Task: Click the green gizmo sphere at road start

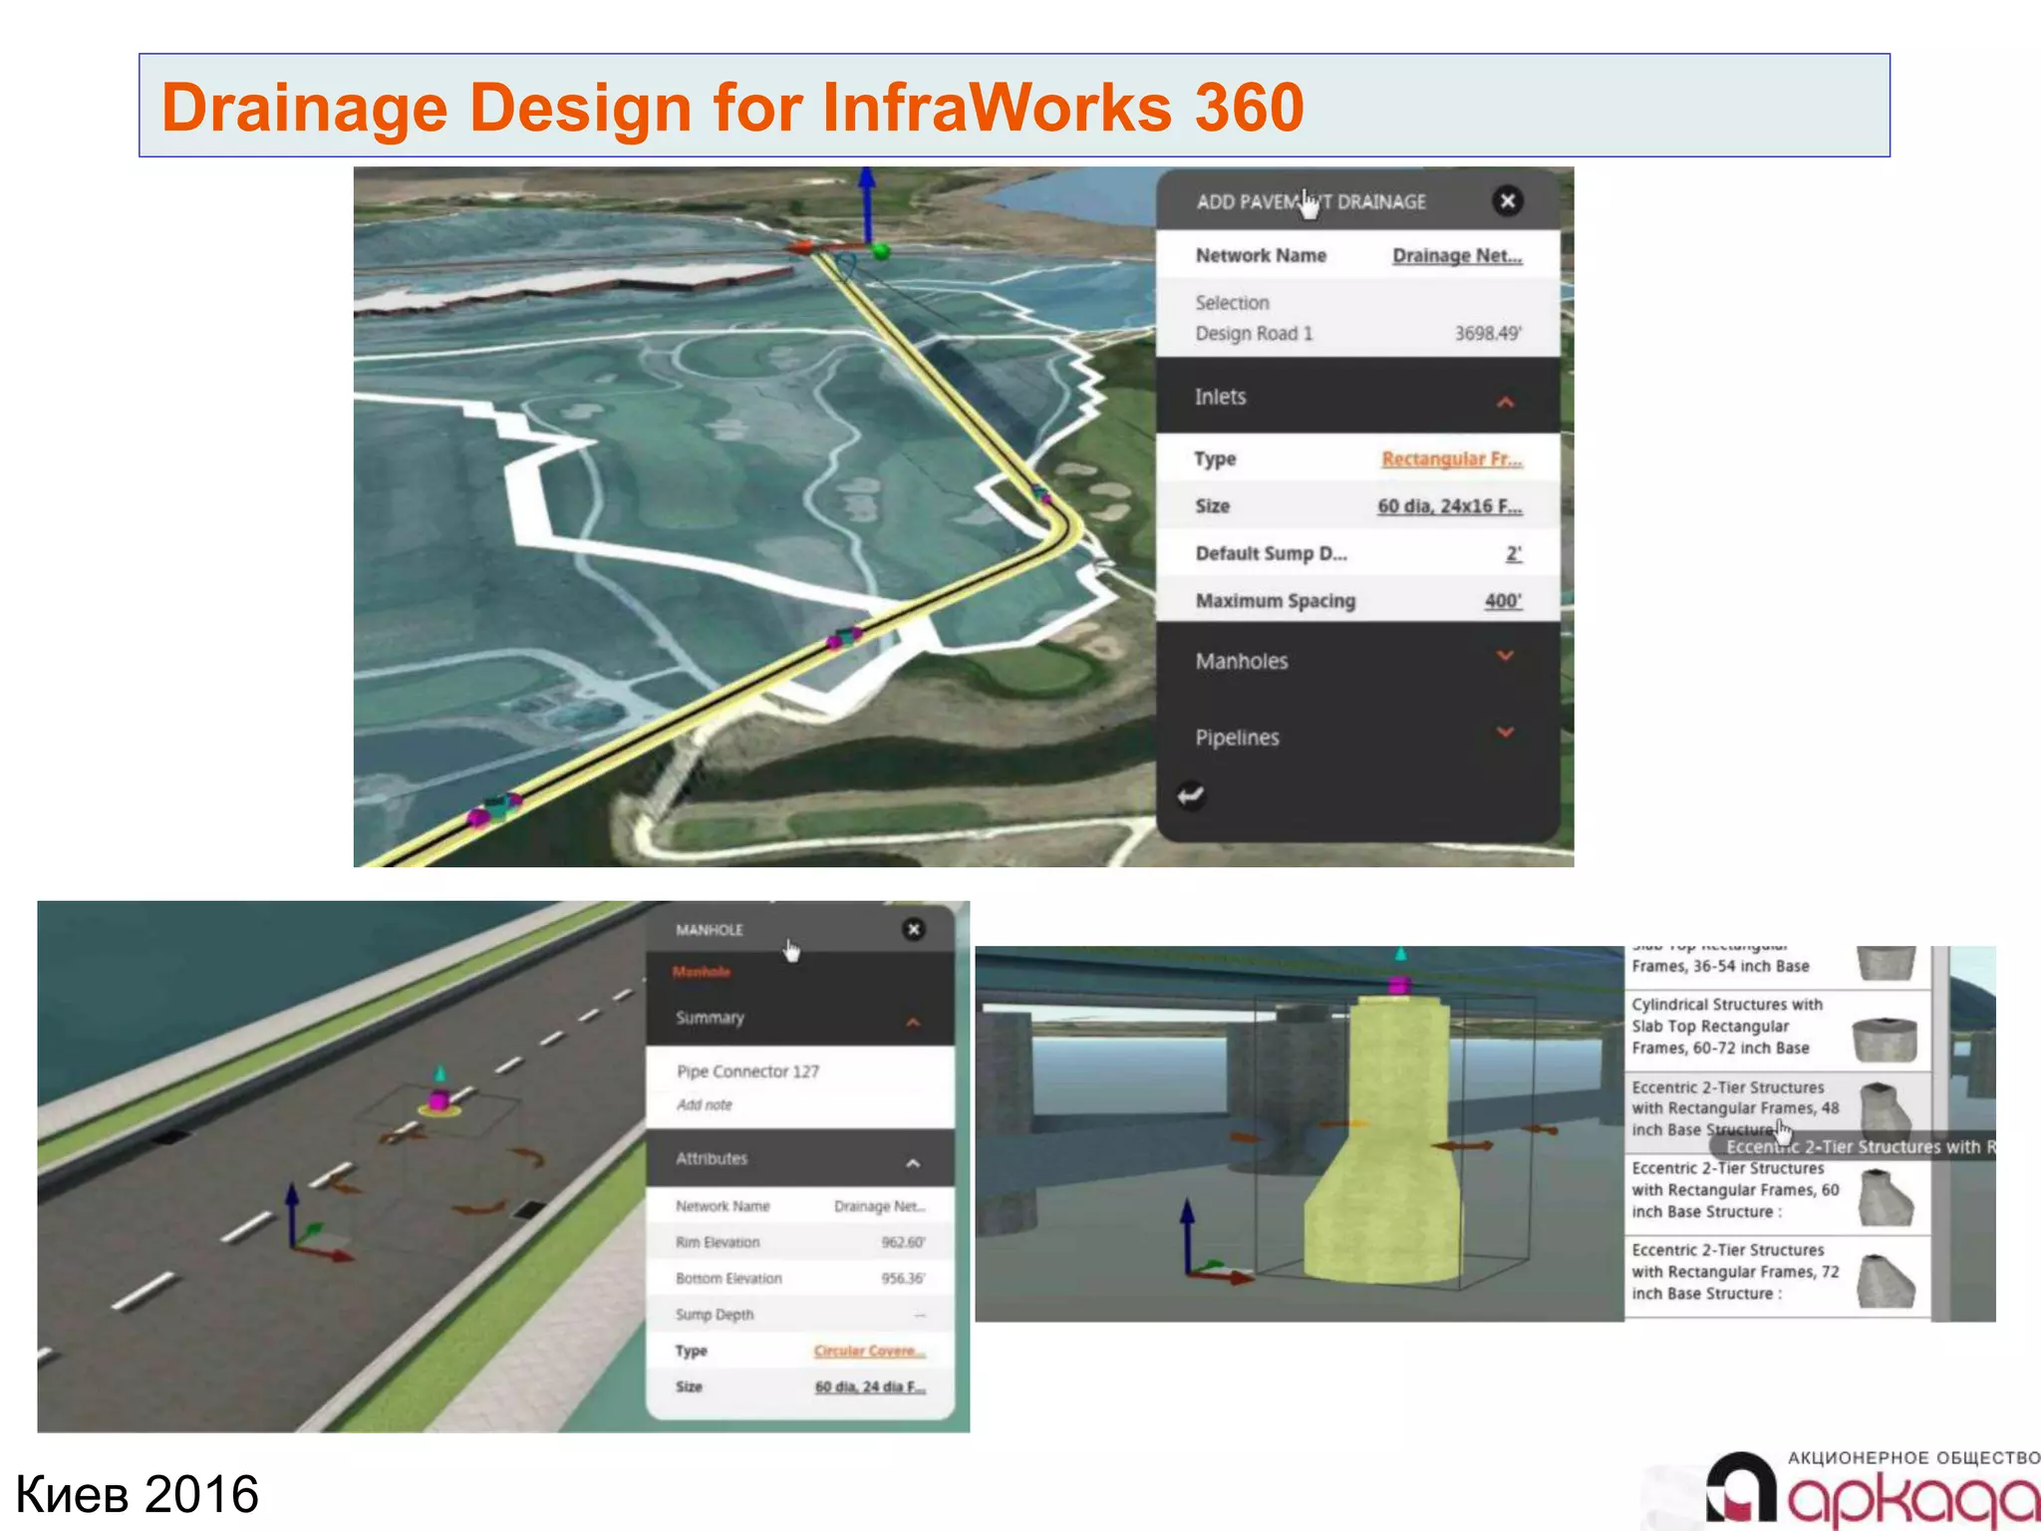Action: pos(880,251)
